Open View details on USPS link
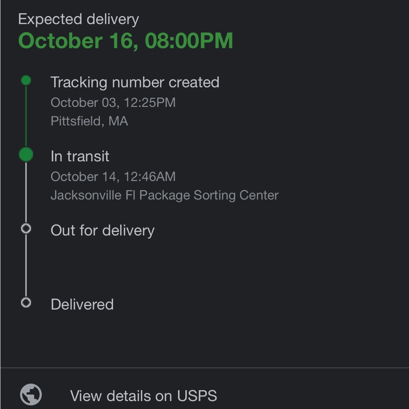Image resolution: width=409 pixels, height=409 pixels. click(143, 396)
